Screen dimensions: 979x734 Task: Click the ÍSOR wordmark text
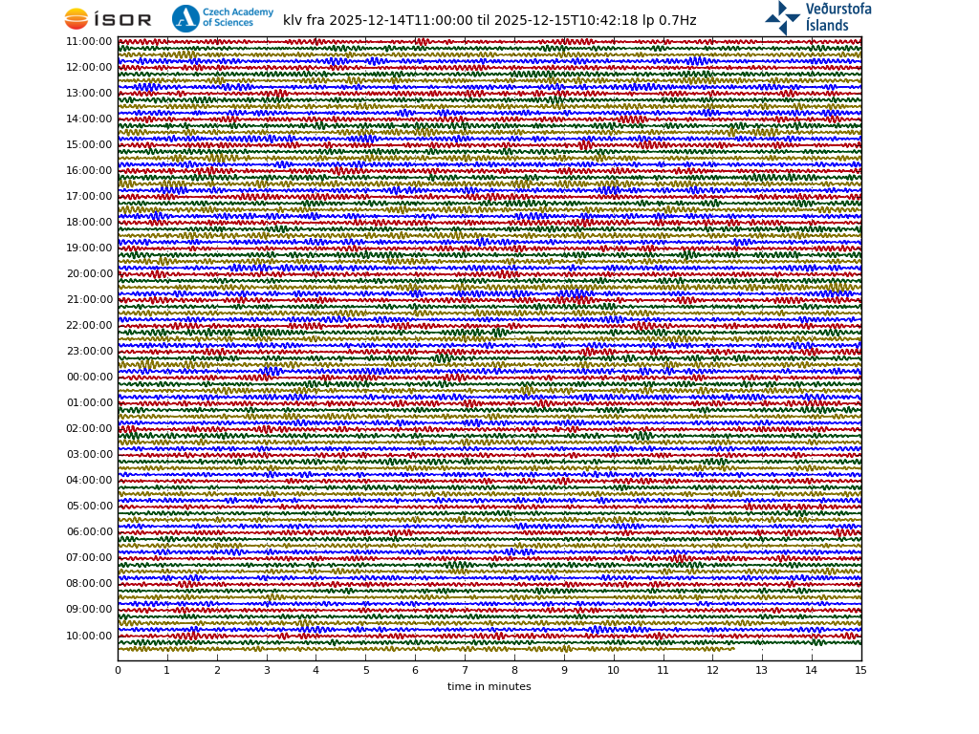click(122, 20)
